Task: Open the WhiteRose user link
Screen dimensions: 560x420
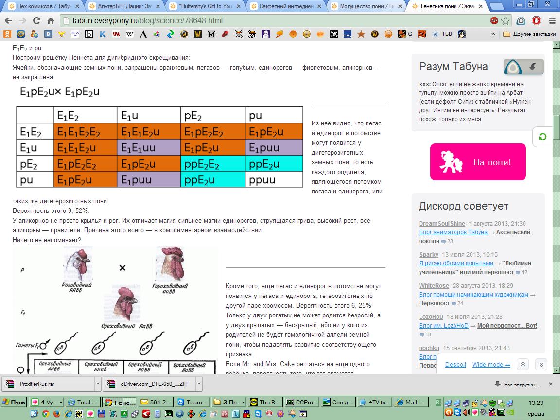Action: point(434,286)
